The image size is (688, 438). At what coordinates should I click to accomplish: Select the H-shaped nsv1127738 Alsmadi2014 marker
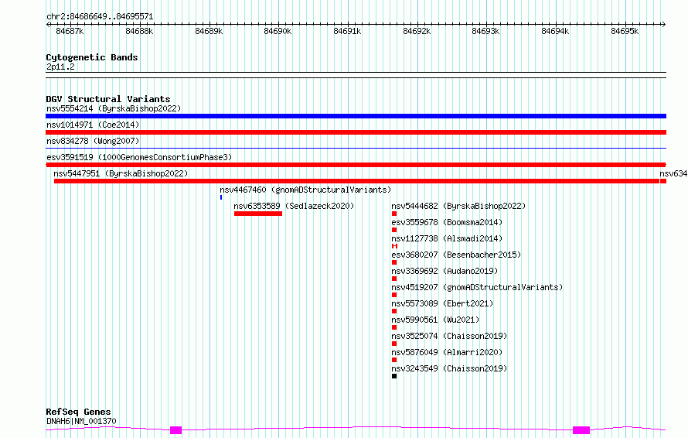394,246
